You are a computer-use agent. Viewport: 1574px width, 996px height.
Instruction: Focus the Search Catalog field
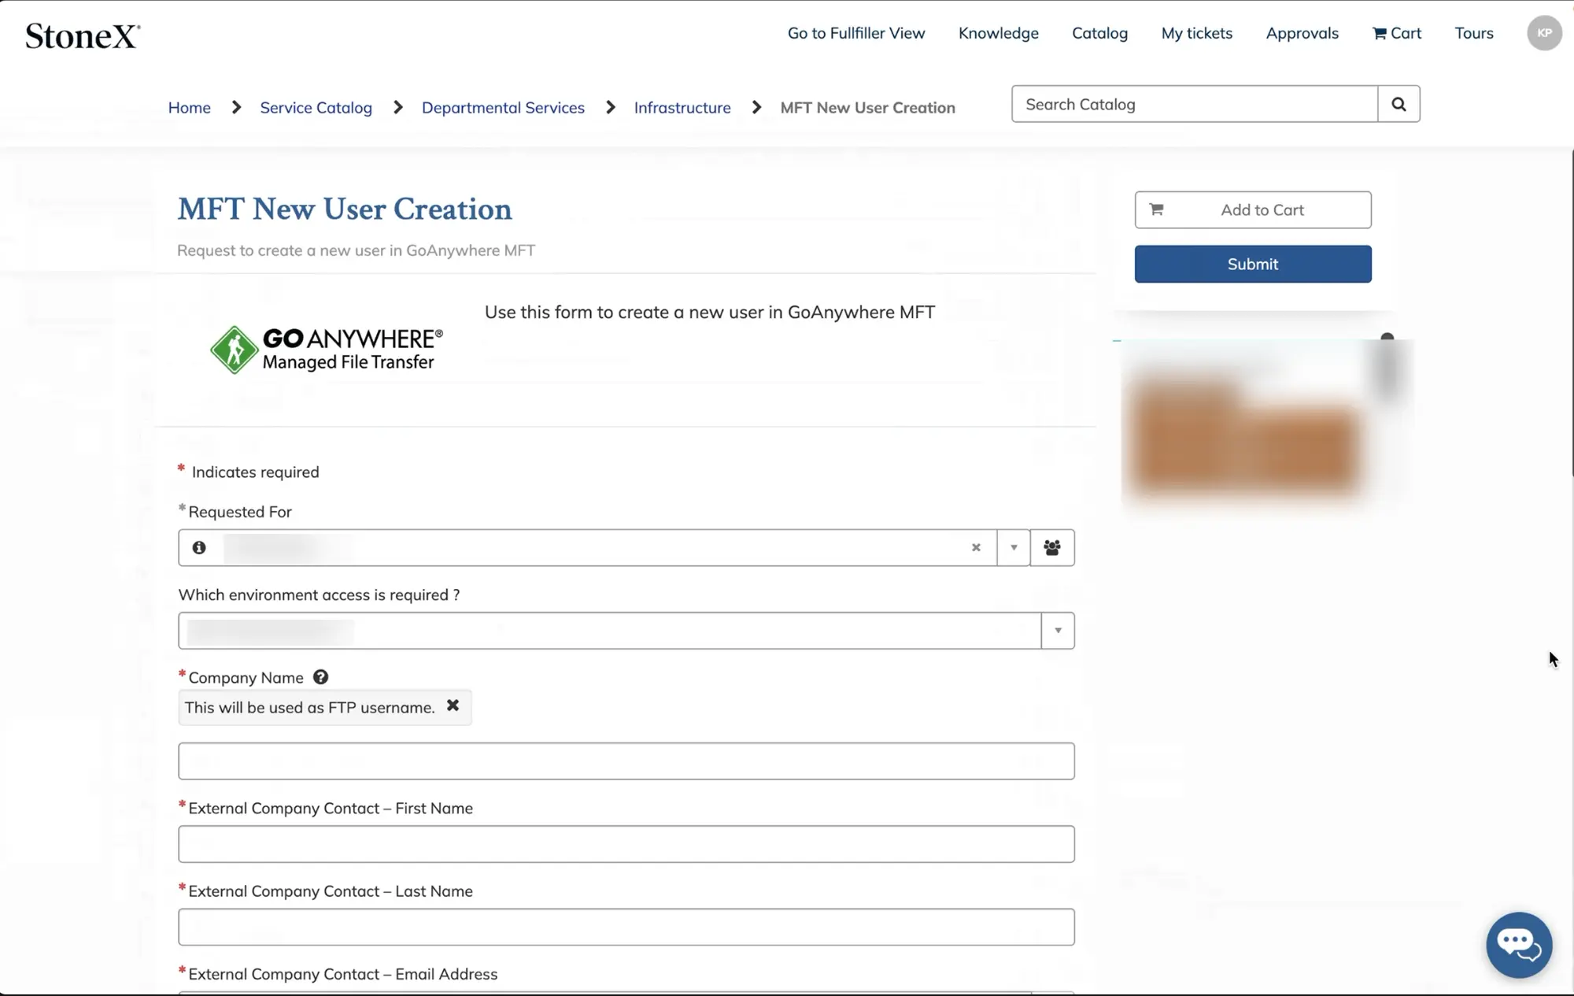click(1194, 104)
